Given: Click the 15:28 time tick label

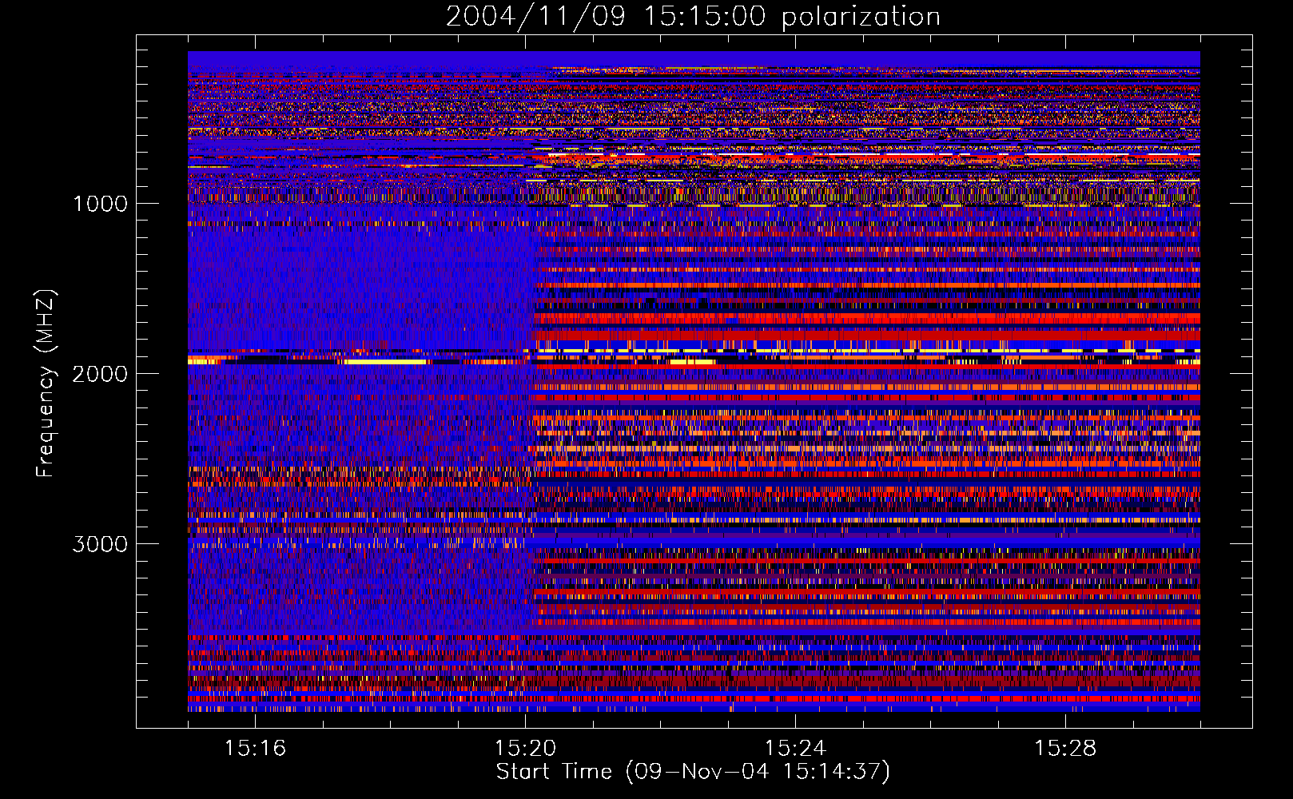Looking at the screenshot, I should [x=1065, y=748].
